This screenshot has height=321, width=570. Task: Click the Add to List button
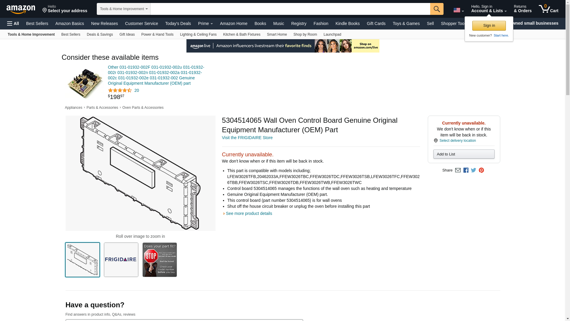[464, 154]
